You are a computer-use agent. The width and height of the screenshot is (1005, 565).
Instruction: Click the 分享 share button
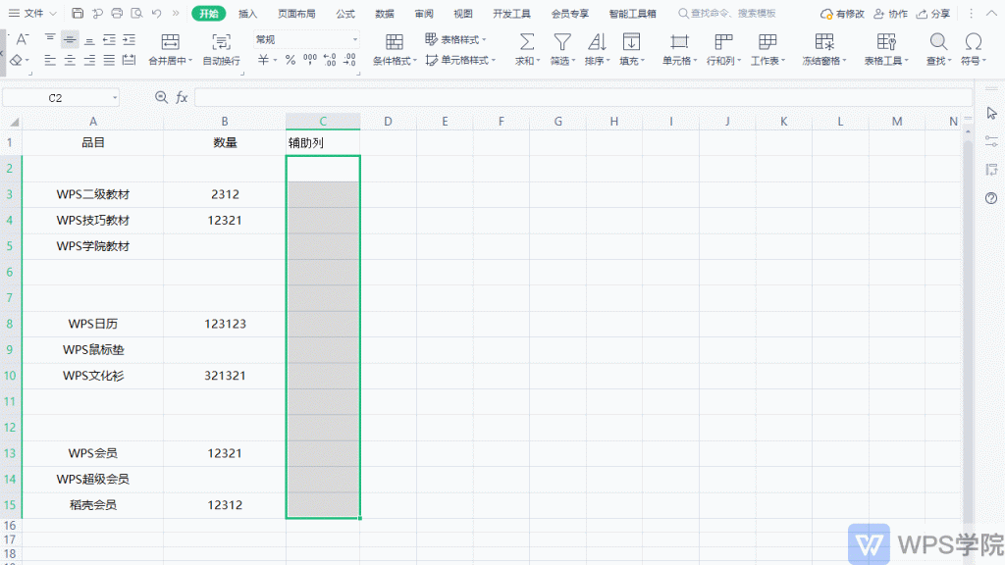point(933,14)
